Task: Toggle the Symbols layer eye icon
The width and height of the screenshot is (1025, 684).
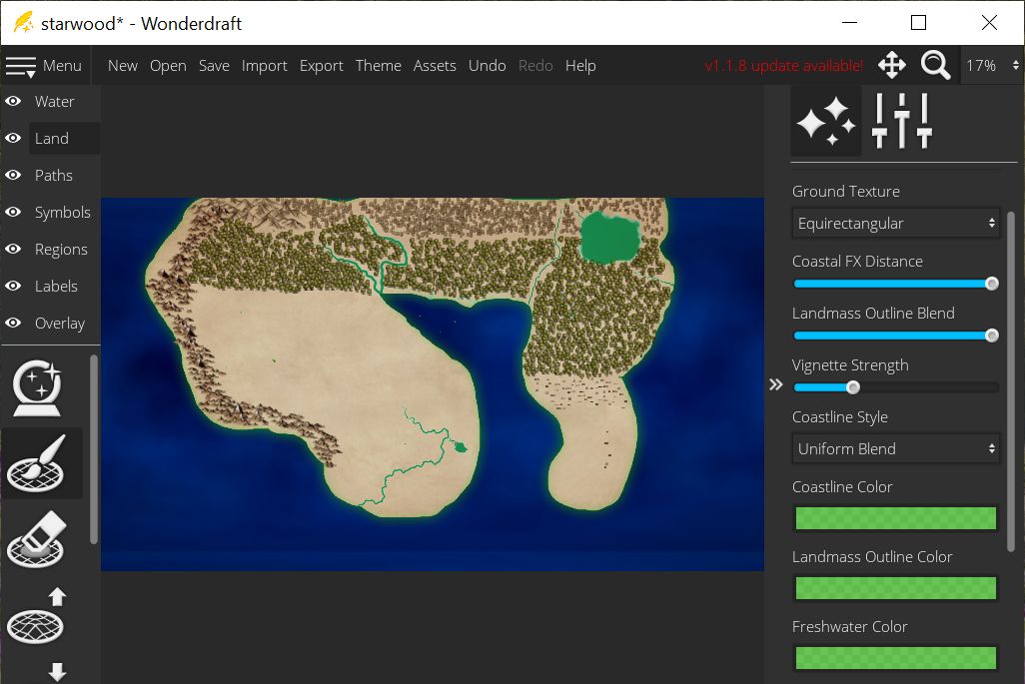Action: click(14, 213)
